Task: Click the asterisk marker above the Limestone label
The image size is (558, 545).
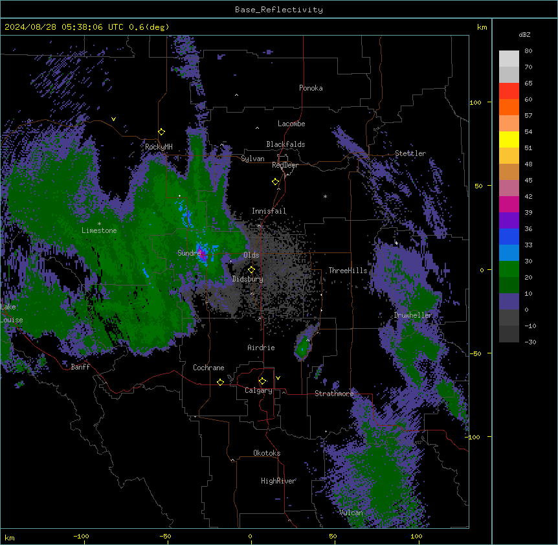Action: coord(99,224)
